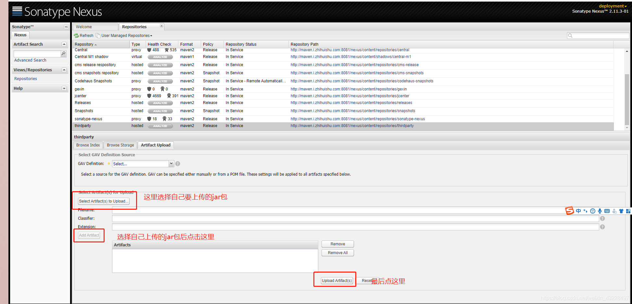Collapse the Views/Repositories panel
Image resolution: width=632 pixels, height=304 pixels.
64,70
